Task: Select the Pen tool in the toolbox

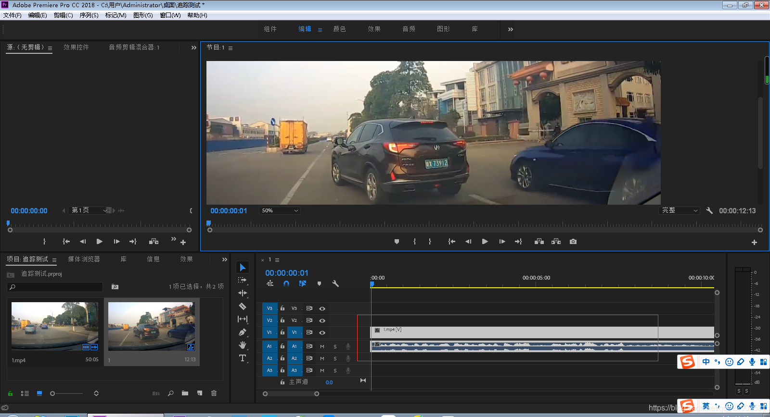Action: click(x=243, y=332)
